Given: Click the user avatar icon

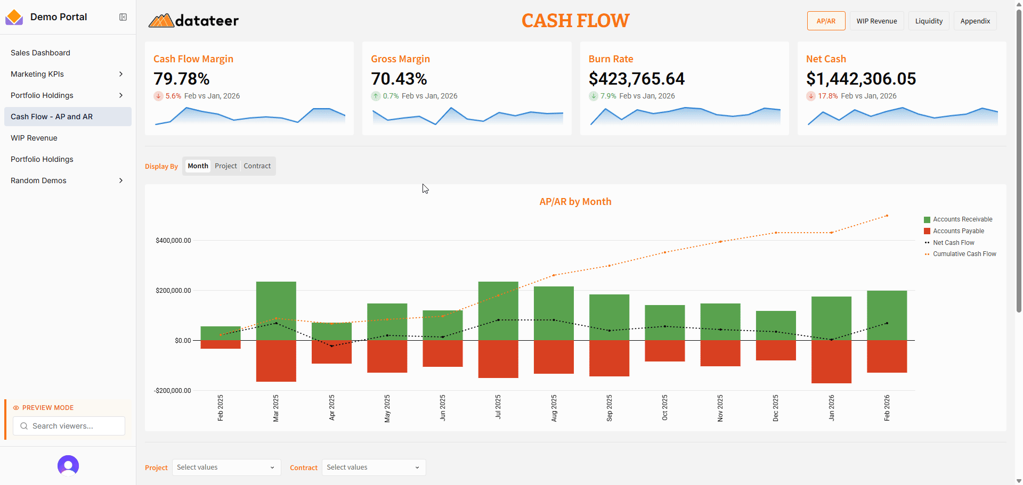Looking at the screenshot, I should click(x=68, y=466).
